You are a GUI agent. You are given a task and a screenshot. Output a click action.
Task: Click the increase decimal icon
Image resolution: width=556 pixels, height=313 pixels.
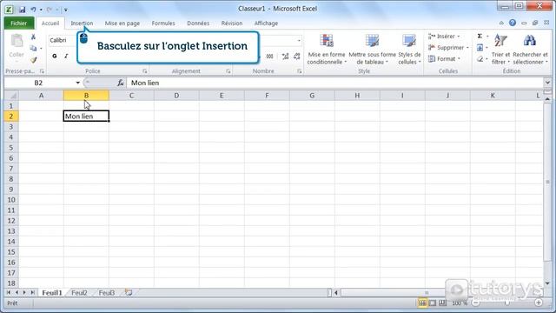(x=285, y=56)
